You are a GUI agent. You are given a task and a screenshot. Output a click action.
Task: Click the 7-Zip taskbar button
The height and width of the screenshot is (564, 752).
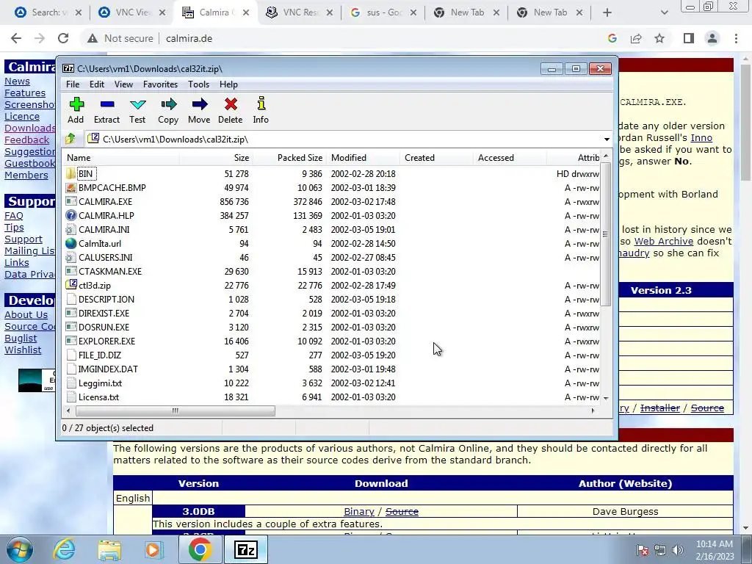[245, 549]
